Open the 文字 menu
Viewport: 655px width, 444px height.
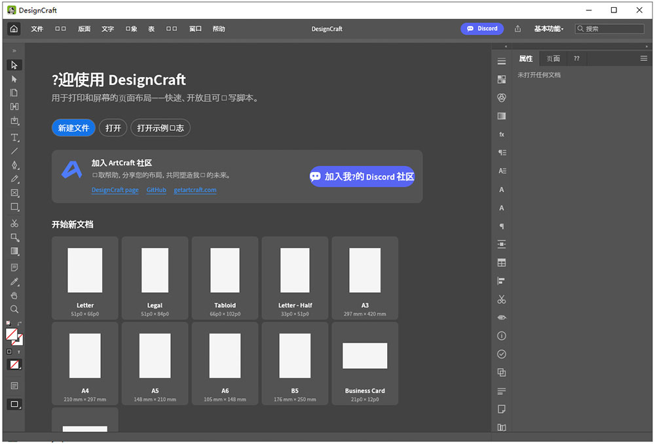(x=107, y=29)
